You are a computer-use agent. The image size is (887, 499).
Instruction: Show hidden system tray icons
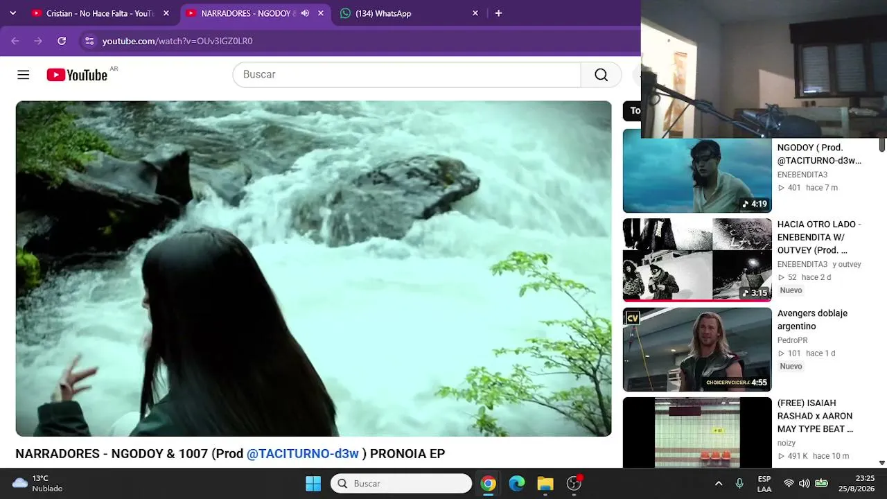[719, 484]
